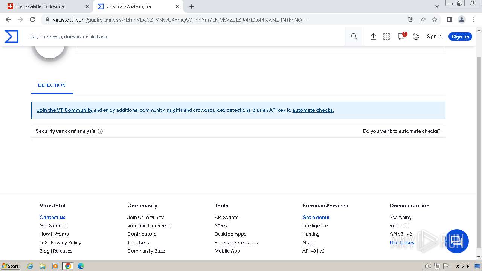Open File Explorer from taskbar

coord(43,266)
